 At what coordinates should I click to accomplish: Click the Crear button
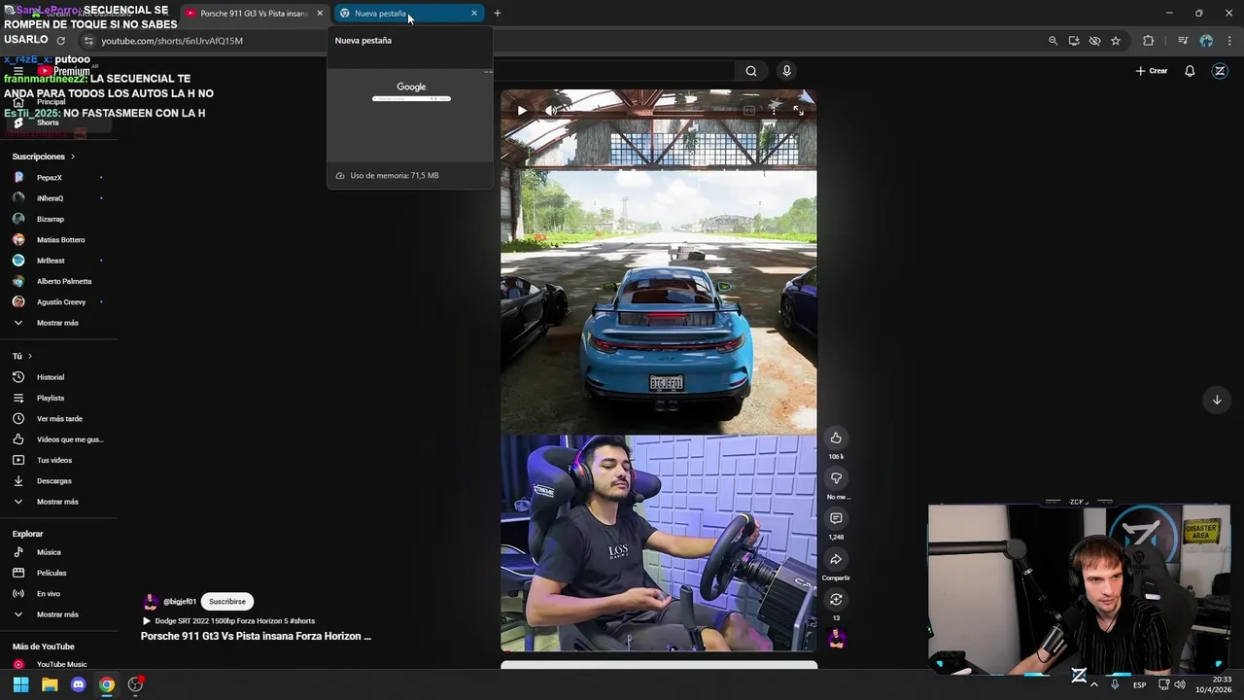[x=1152, y=71]
